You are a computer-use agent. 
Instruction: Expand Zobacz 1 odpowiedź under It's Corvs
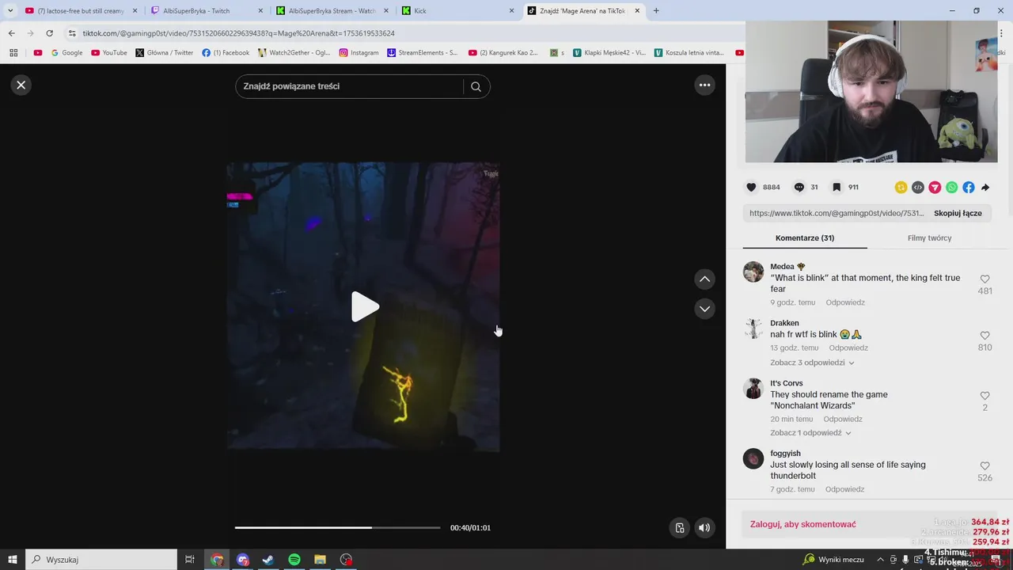coord(810,433)
